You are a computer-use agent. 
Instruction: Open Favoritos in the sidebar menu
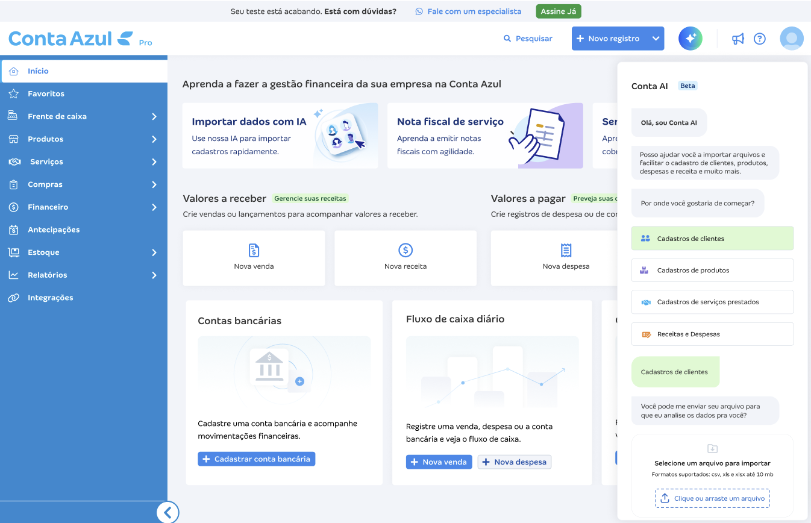[84, 93]
